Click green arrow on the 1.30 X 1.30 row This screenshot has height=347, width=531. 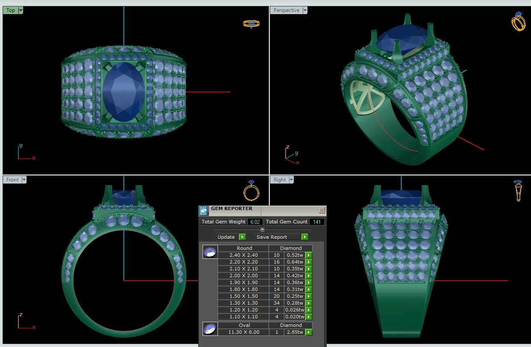click(308, 303)
